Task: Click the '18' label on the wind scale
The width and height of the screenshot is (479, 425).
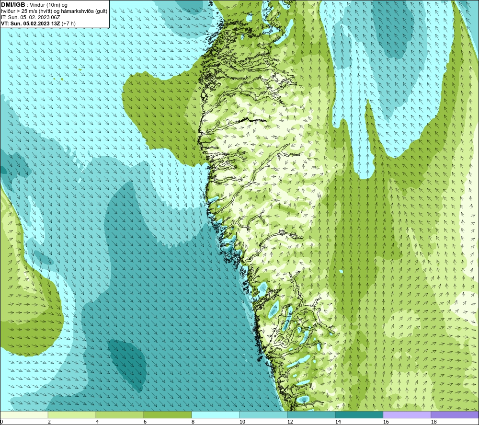Action: point(434,422)
